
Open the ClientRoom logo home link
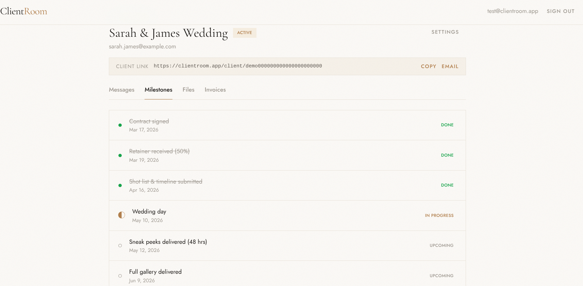click(24, 11)
